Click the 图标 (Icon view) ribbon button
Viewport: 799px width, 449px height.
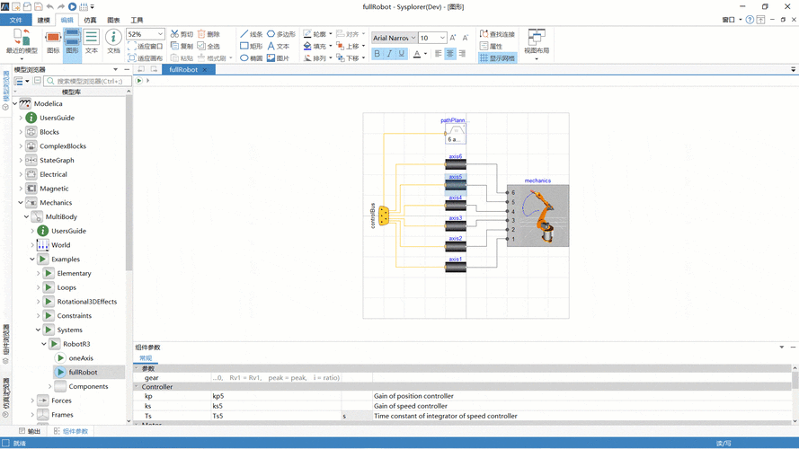(53, 41)
